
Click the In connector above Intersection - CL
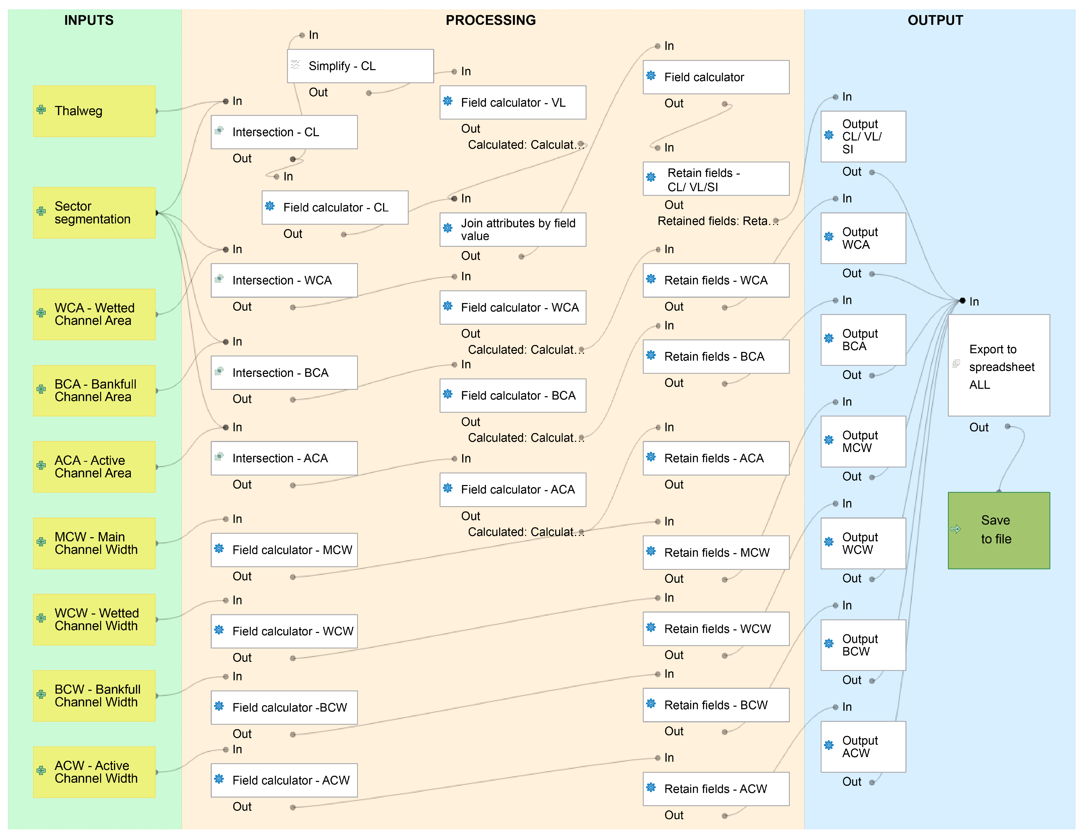[226, 102]
